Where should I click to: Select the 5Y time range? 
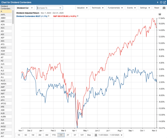tap(75, 135)
